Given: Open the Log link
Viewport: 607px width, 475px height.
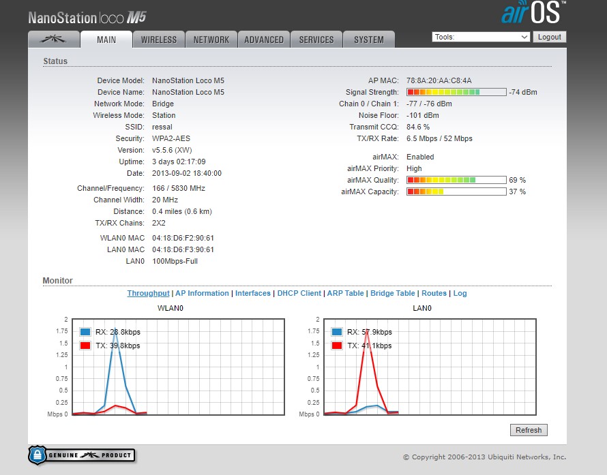Looking at the screenshot, I should coord(460,293).
